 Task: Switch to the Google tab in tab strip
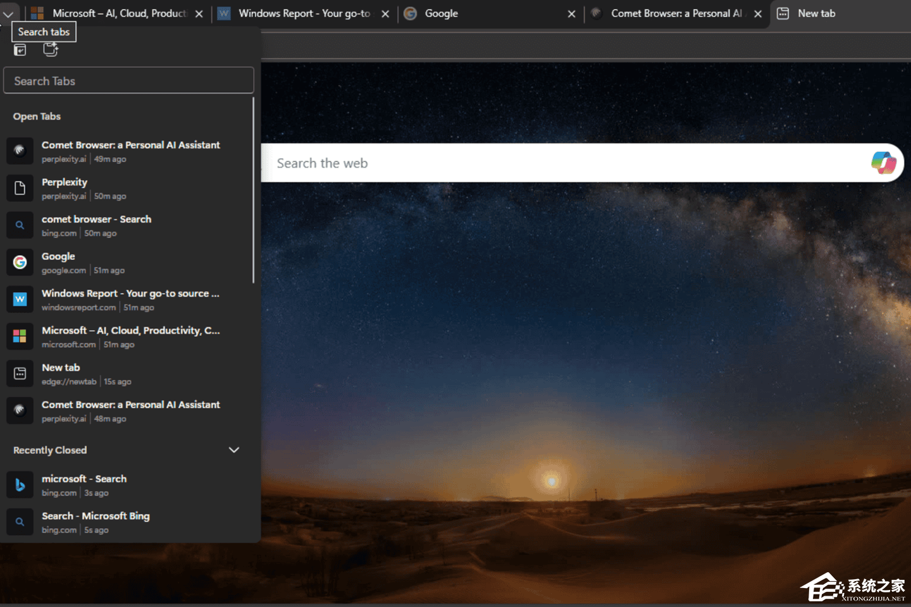(481, 13)
